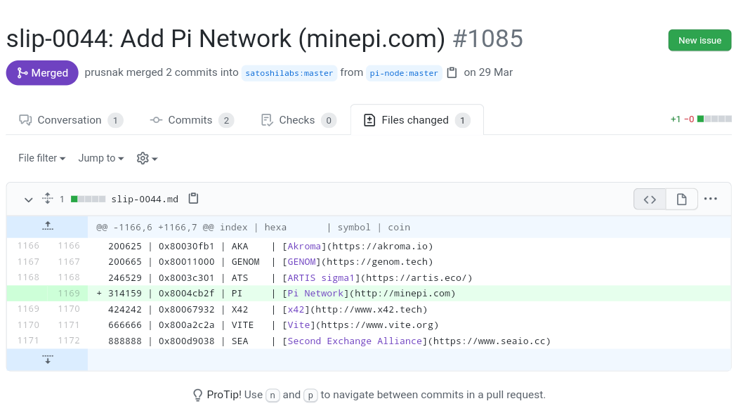Open the pi-node:master branch link
The height and width of the screenshot is (413, 748).
tap(404, 73)
